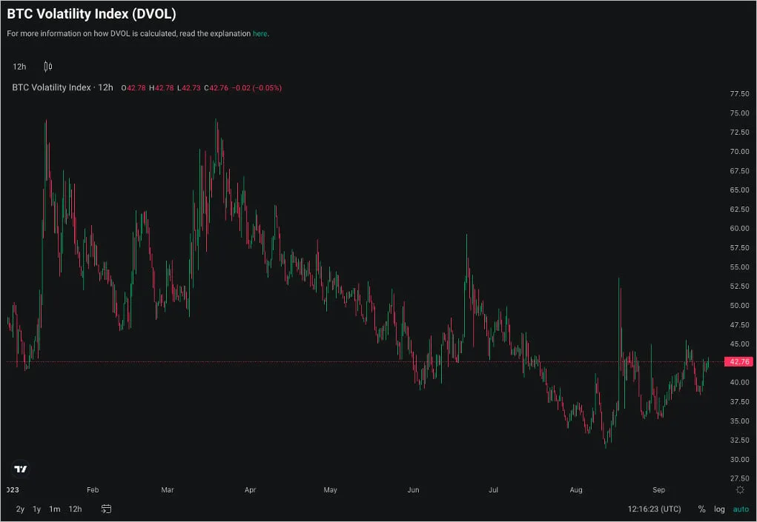Open the candlestick chart style icon
Viewport: 757px width, 522px height.
point(47,67)
